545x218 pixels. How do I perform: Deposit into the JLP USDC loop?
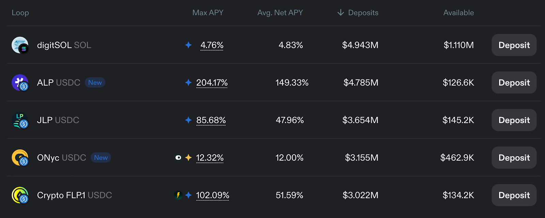[514, 120]
